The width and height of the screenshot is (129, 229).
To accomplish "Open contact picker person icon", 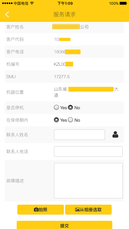I will (x=115, y=135).
